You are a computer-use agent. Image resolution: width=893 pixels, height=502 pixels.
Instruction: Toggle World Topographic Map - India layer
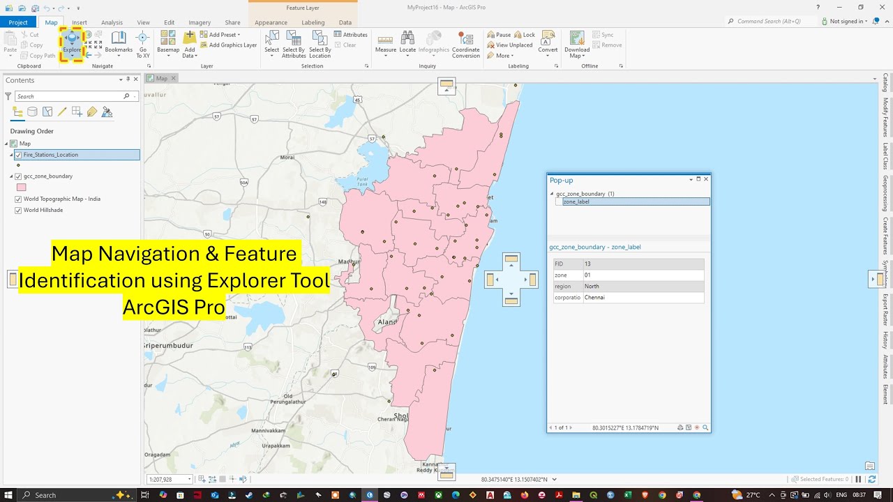pyautogui.click(x=18, y=199)
